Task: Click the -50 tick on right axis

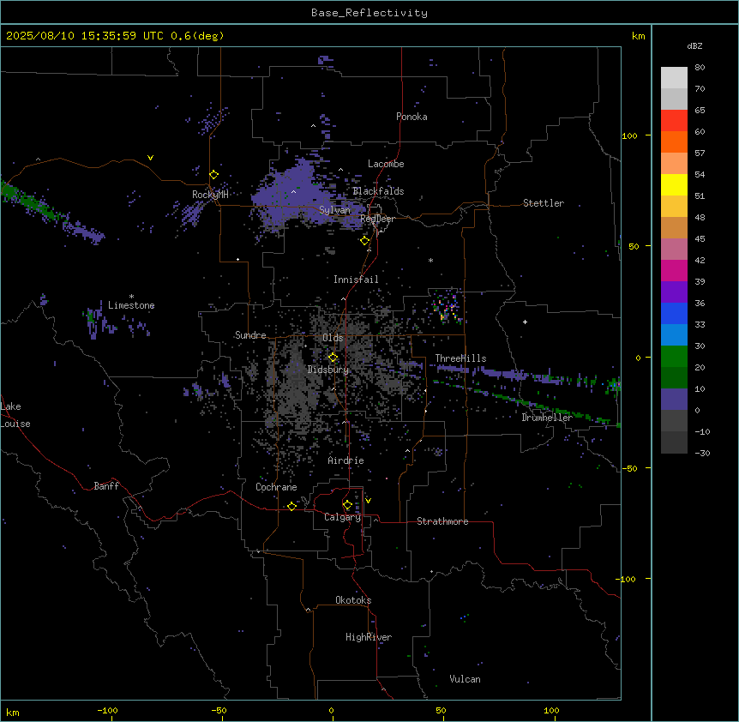Action: pos(629,468)
